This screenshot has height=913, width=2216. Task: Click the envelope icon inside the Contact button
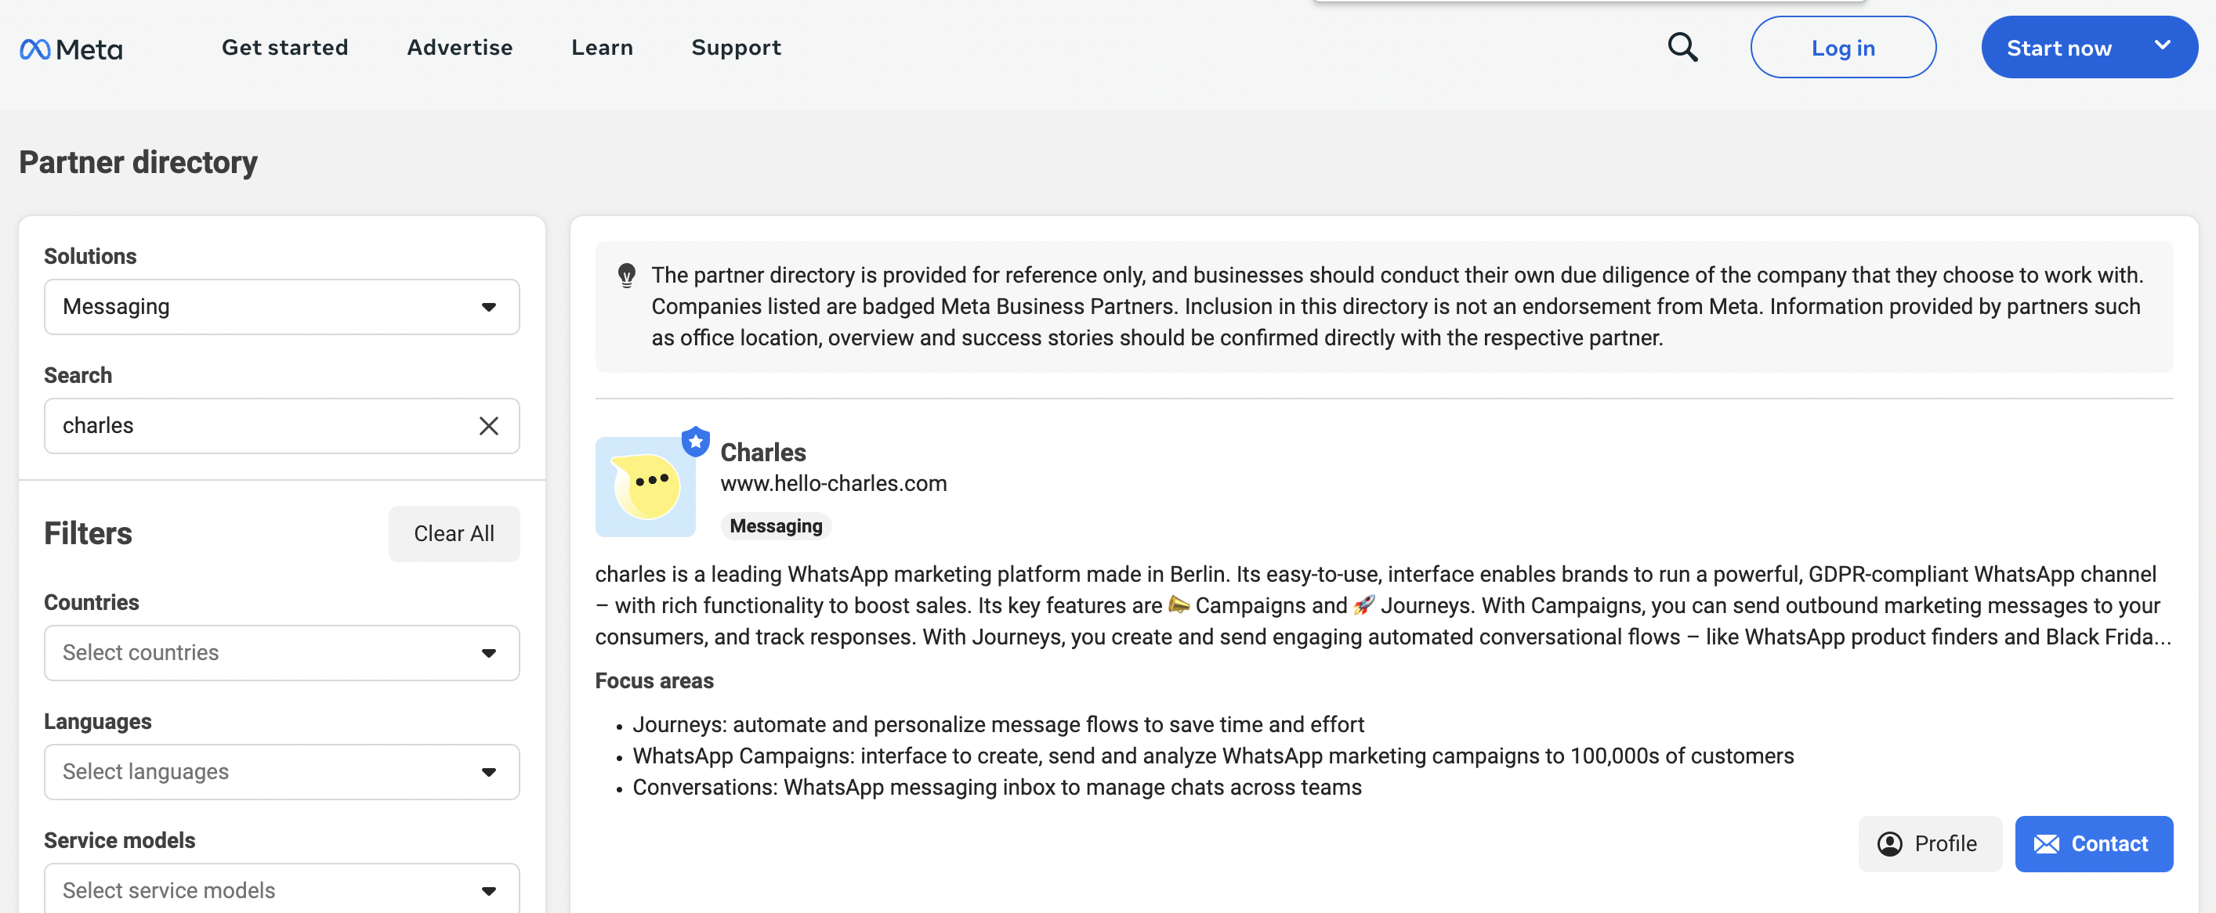click(2047, 843)
